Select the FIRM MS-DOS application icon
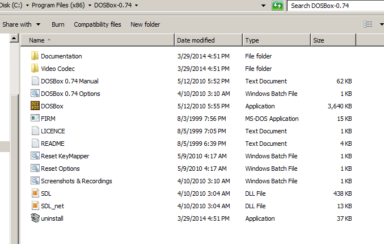This screenshot has width=384, height=244. pos(35,119)
